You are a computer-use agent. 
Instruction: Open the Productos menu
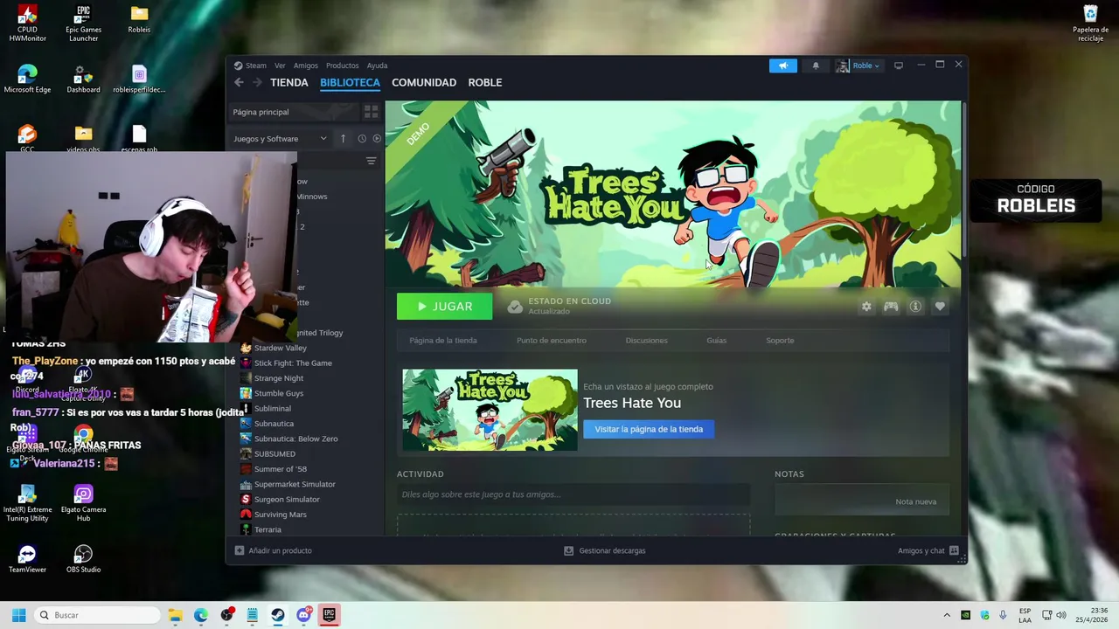[x=342, y=66]
